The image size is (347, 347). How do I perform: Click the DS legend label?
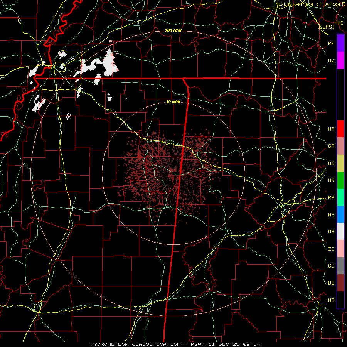point(331,232)
